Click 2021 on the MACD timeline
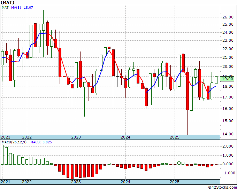The width and height of the screenshot is (237, 190). pyautogui.click(x=6, y=182)
